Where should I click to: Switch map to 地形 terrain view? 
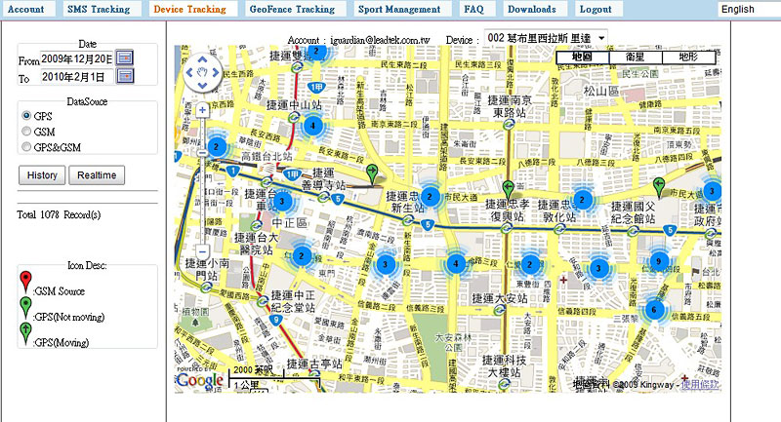689,58
